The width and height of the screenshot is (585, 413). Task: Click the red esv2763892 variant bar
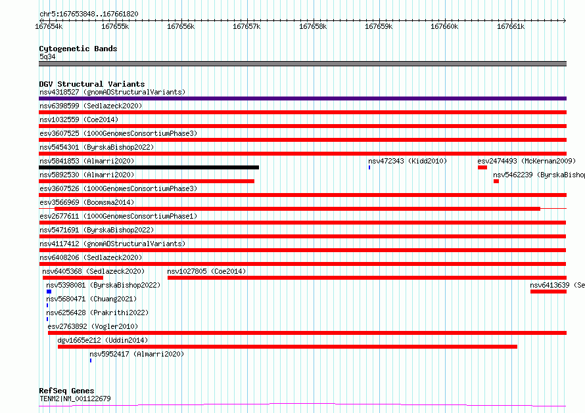point(308,333)
